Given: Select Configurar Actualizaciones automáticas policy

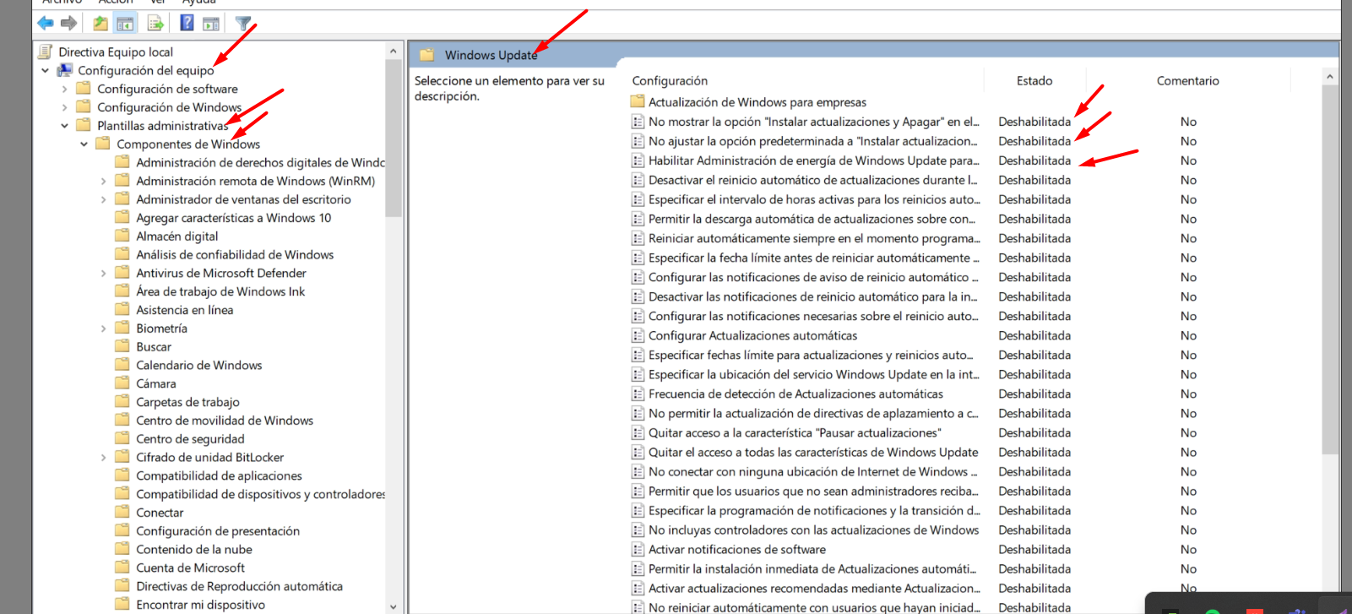Looking at the screenshot, I should pyautogui.click(x=752, y=336).
